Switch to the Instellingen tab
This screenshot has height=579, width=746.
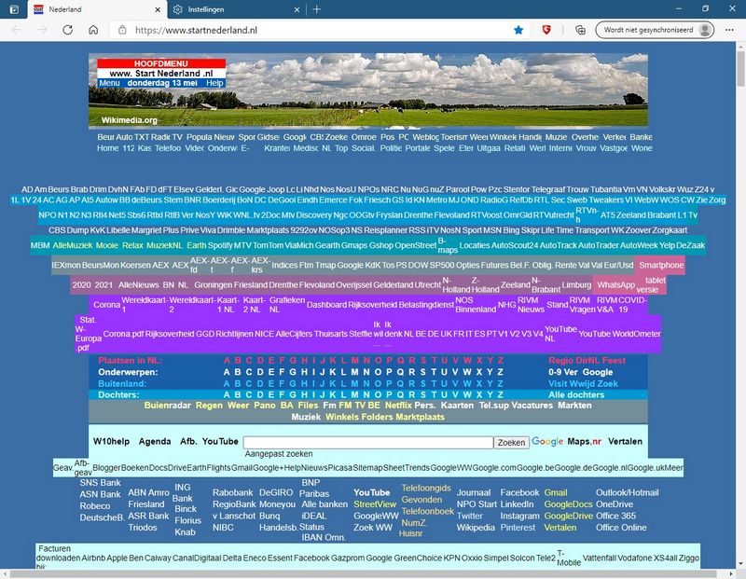click(x=237, y=9)
